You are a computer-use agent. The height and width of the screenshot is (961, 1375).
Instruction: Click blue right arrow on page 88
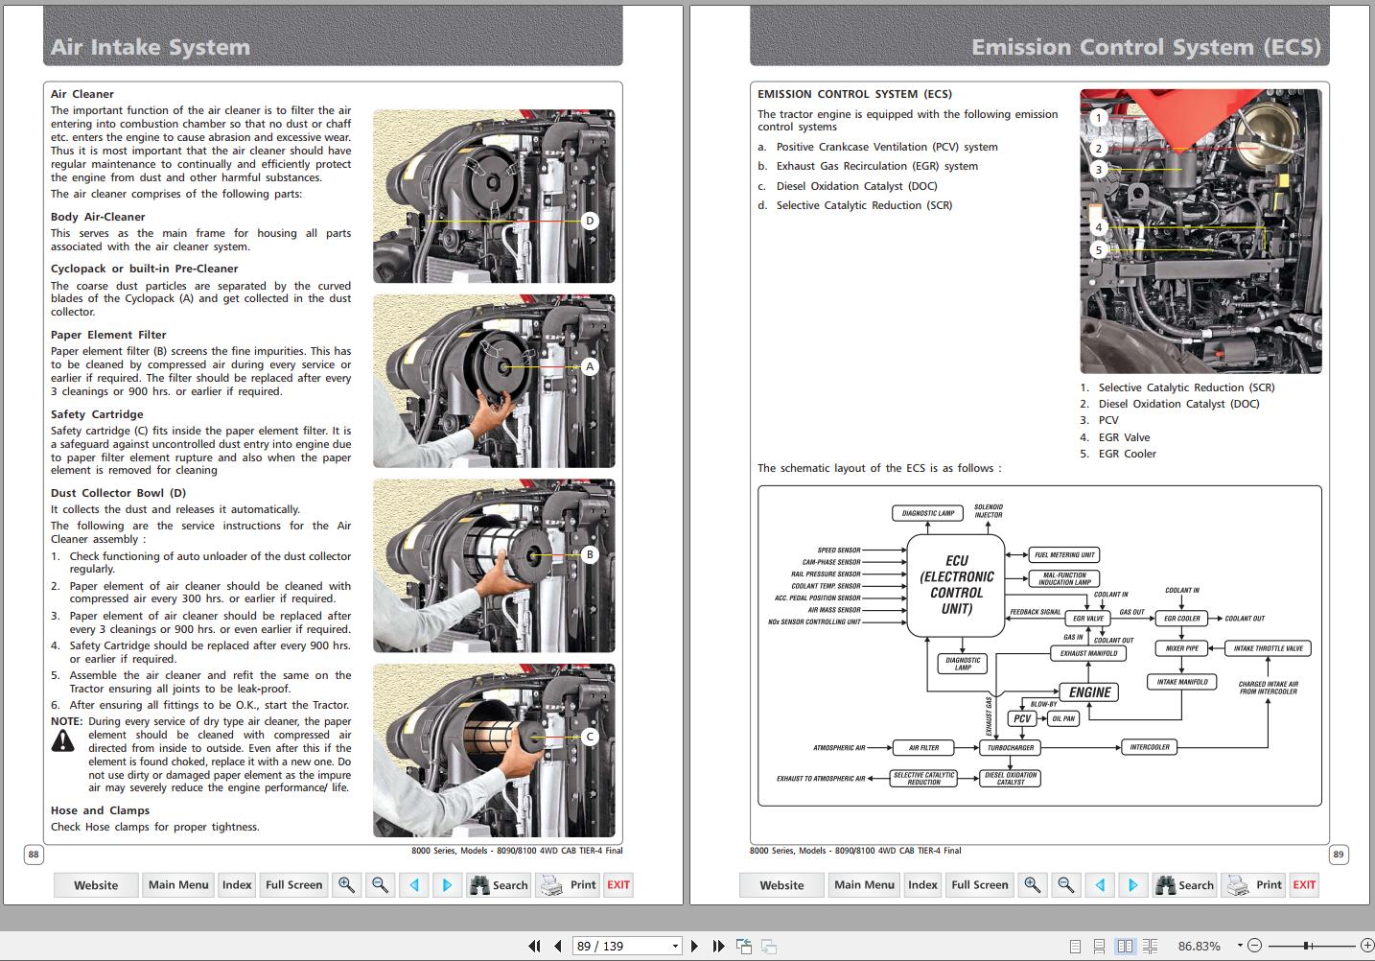[x=447, y=885]
